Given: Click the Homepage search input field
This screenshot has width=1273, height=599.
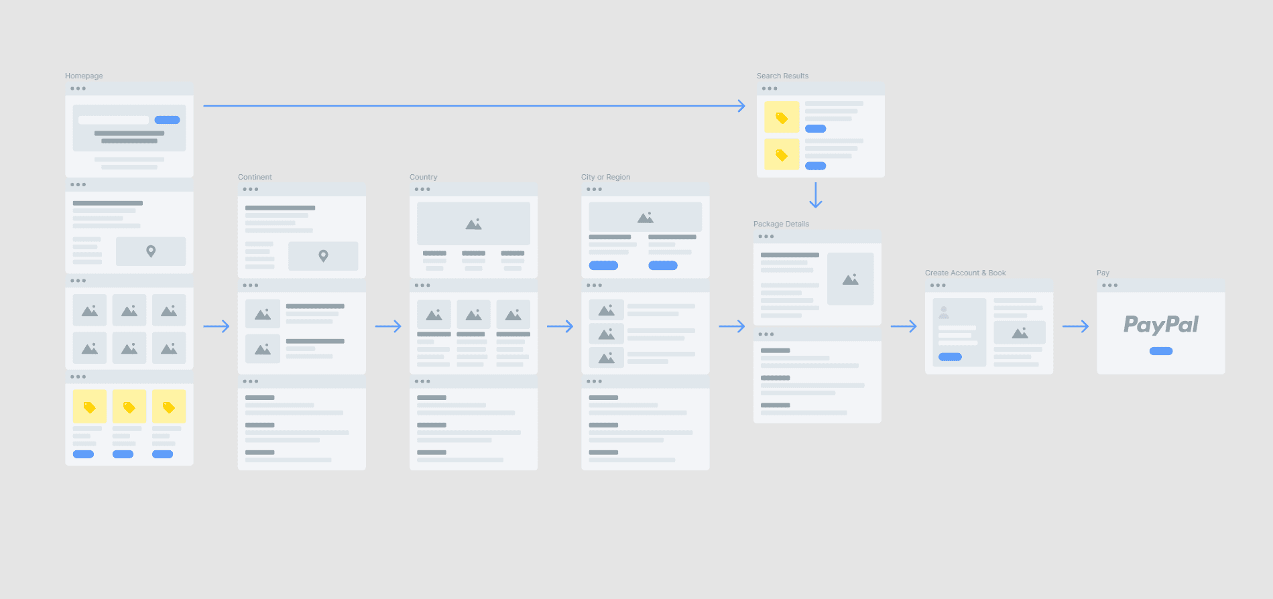Looking at the screenshot, I should (113, 120).
